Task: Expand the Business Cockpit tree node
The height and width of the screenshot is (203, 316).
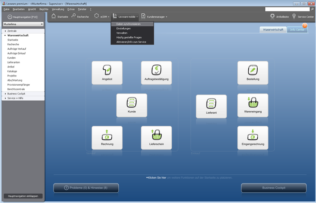Action: tap(5, 94)
